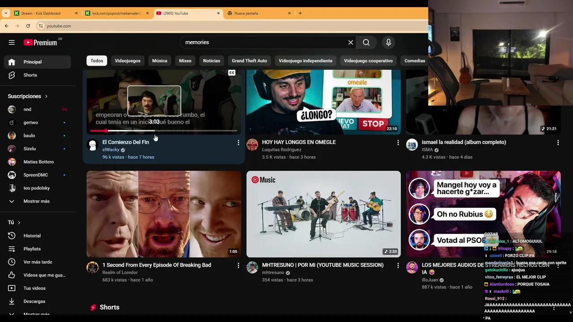The height and width of the screenshot is (322, 573).
Task: Open Historial in sidebar
Action: (x=38, y=236)
